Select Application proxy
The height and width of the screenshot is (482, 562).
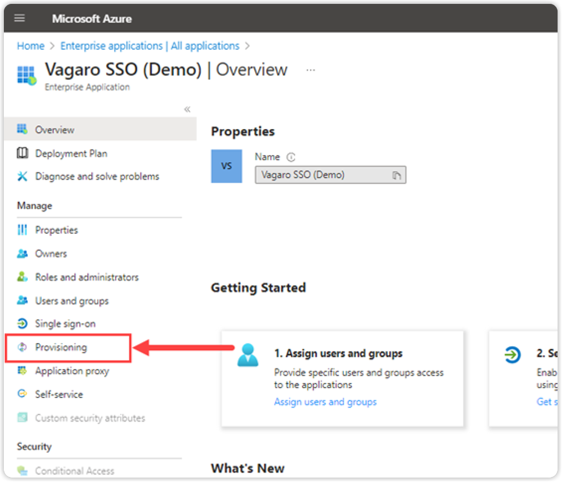pyautogui.click(x=72, y=371)
